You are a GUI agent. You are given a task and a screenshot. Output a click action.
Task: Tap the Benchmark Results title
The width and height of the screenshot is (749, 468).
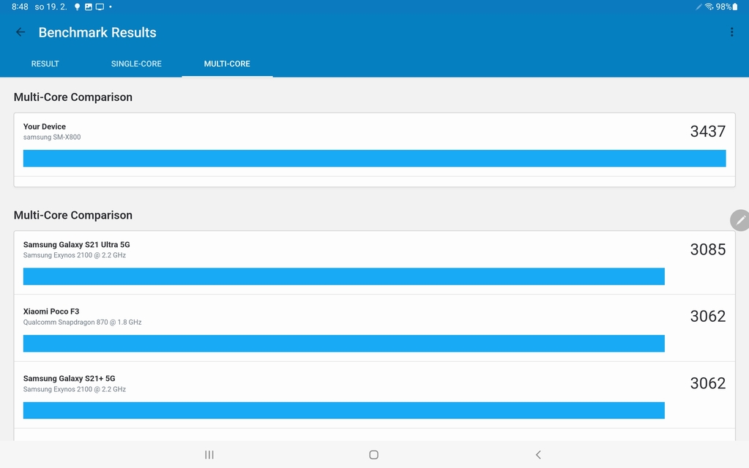tap(97, 33)
